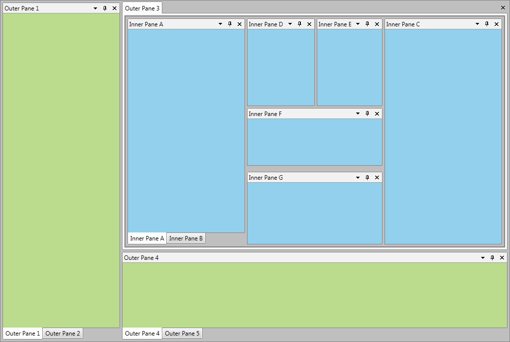The image size is (510, 342).
Task: Open the Inner Pane C window menu
Action: tap(477, 23)
